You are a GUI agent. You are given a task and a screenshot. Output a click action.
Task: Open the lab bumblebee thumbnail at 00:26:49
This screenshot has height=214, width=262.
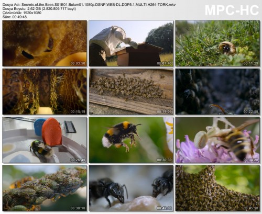pyautogui.click(x=45, y=140)
